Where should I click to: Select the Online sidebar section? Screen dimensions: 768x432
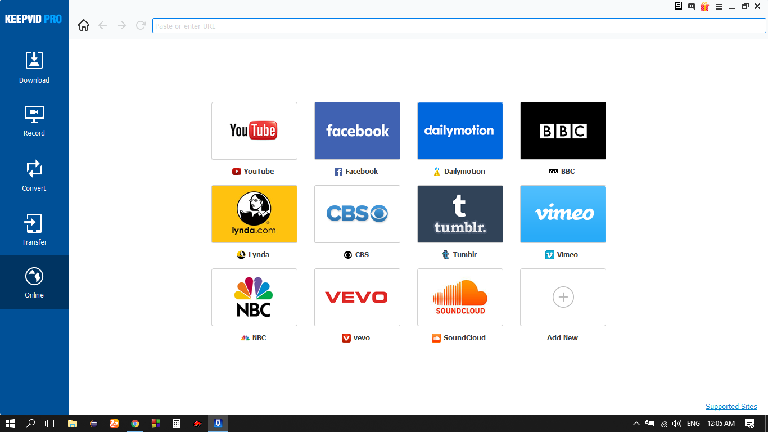click(34, 282)
